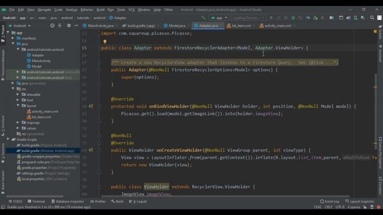Image resolution: width=383 pixels, height=215 pixels.
Task: Hide the Project panel with minus icon
Action: pyautogui.click(x=76, y=26)
